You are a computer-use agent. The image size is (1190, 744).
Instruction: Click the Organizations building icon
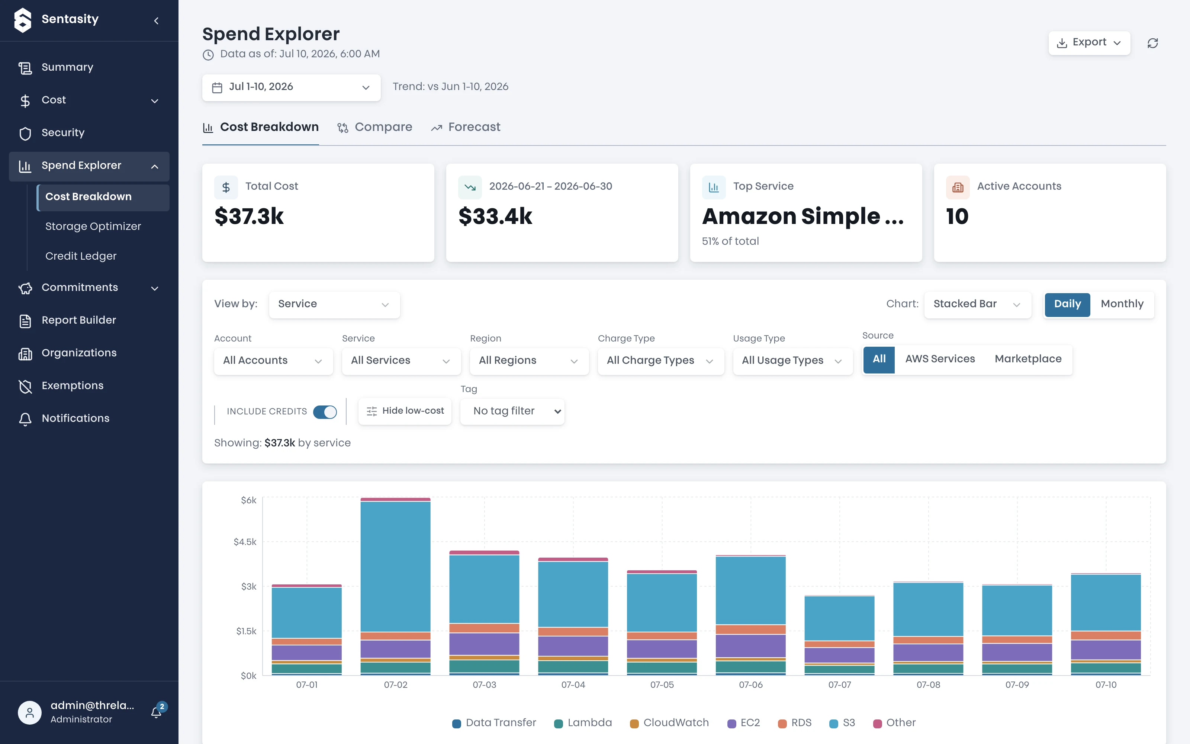tap(25, 353)
